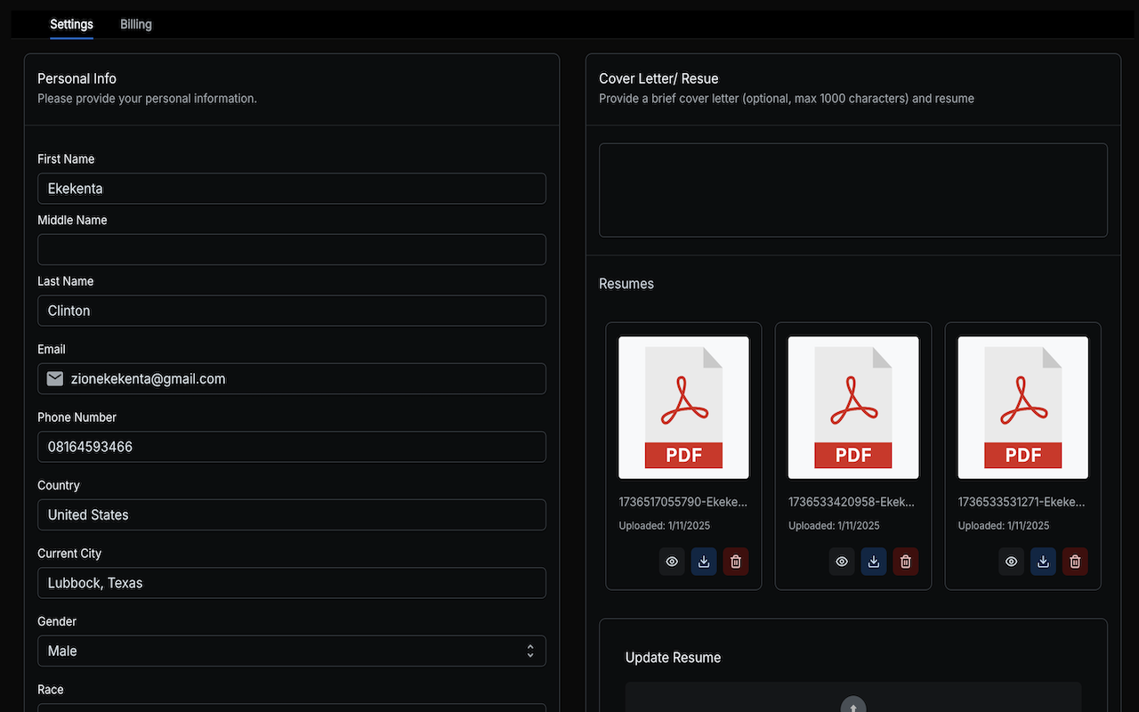The width and height of the screenshot is (1139, 712).
Task: Focus the empty Middle Name field
Action: coord(291,249)
